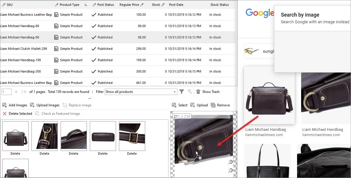
Task: Click the next page arrow
Action: pyautogui.click(x=16, y=92)
